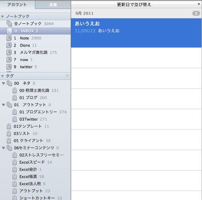Click the Excel帳票 tag icon

pyautogui.click(x=15, y=177)
